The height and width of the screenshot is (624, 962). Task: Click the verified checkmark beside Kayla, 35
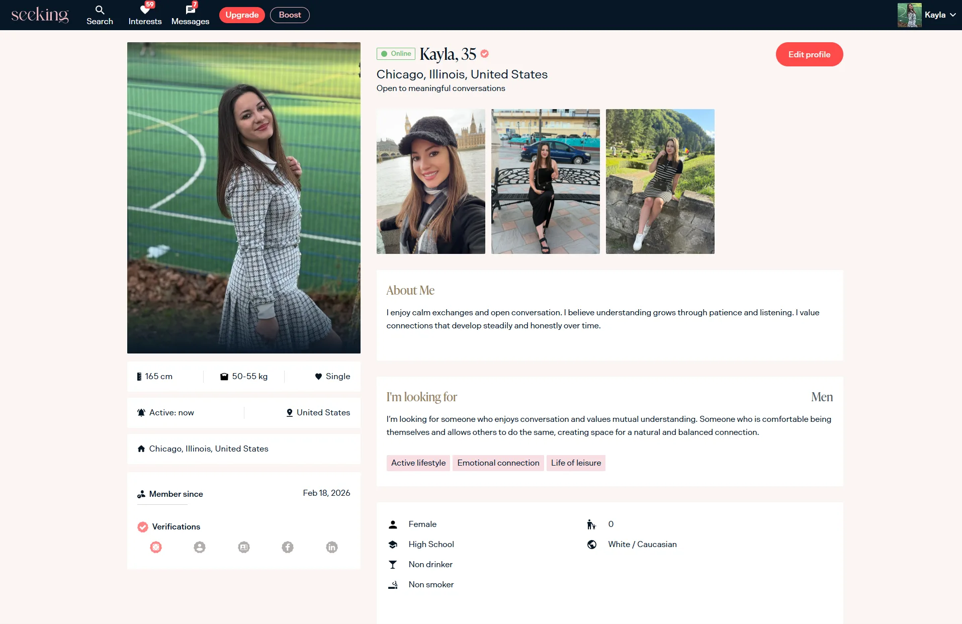(x=485, y=54)
